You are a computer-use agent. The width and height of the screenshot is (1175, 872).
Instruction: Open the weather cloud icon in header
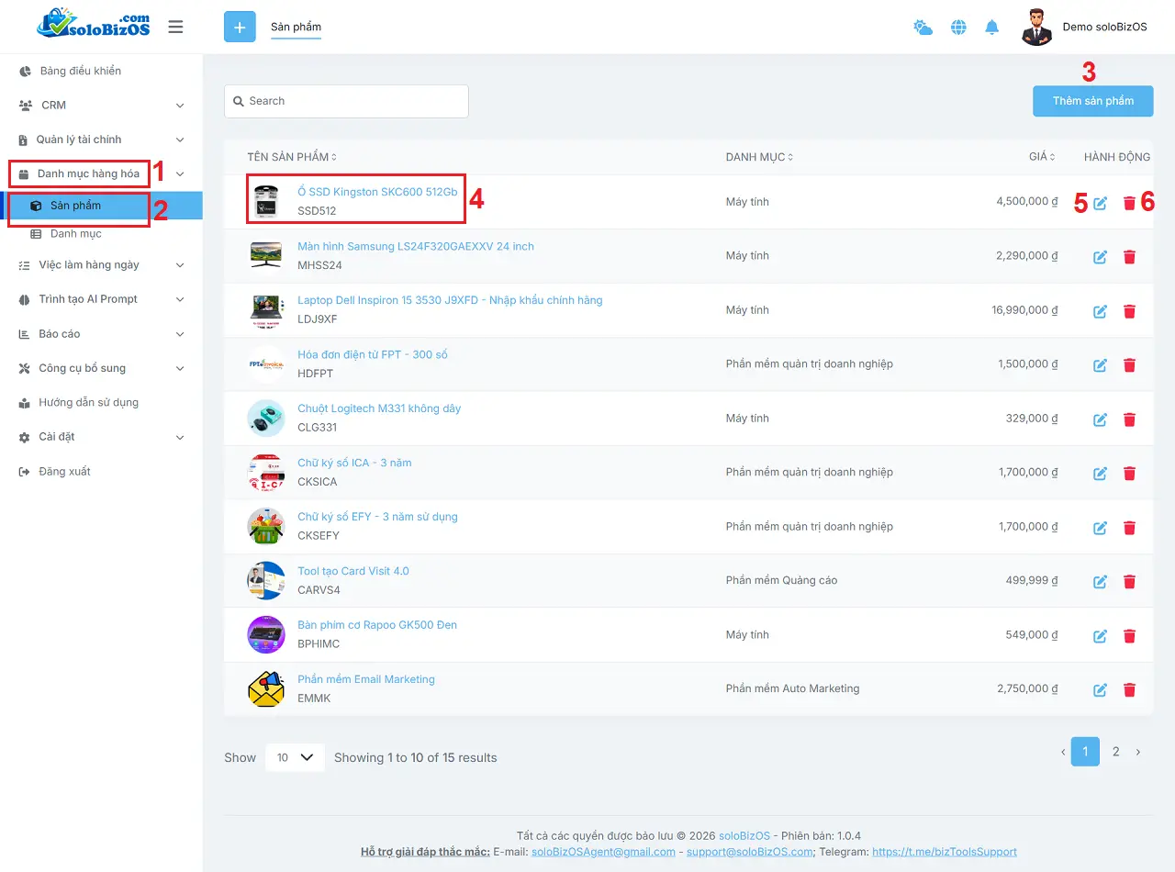coord(923,28)
